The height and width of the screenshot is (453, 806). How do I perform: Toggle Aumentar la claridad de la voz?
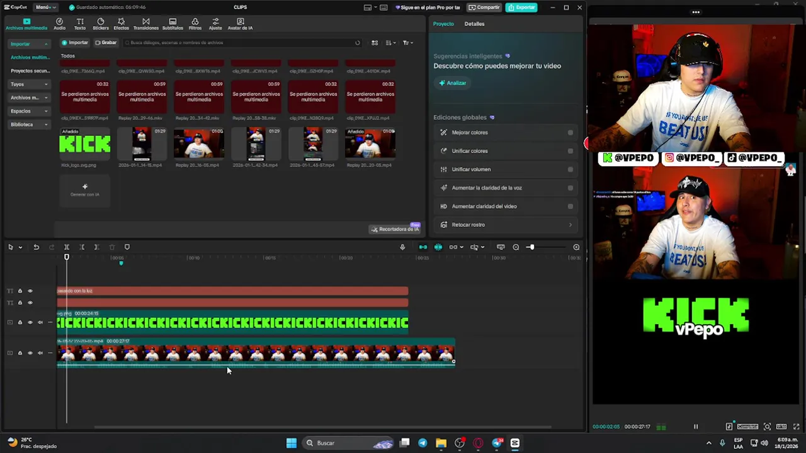pos(570,187)
